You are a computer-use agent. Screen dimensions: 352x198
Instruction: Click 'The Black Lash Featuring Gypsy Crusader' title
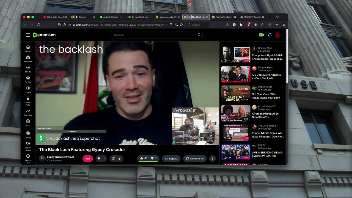[82, 149]
